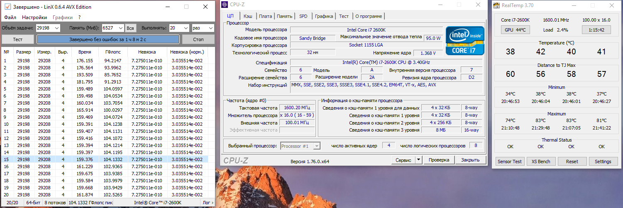
Task: Expand the Выполнять count dropdown
Action: (x=185, y=28)
